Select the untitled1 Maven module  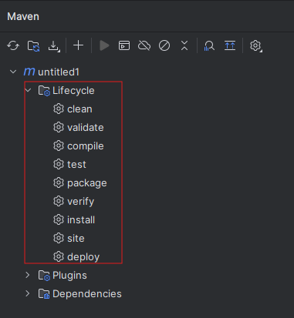coord(59,72)
